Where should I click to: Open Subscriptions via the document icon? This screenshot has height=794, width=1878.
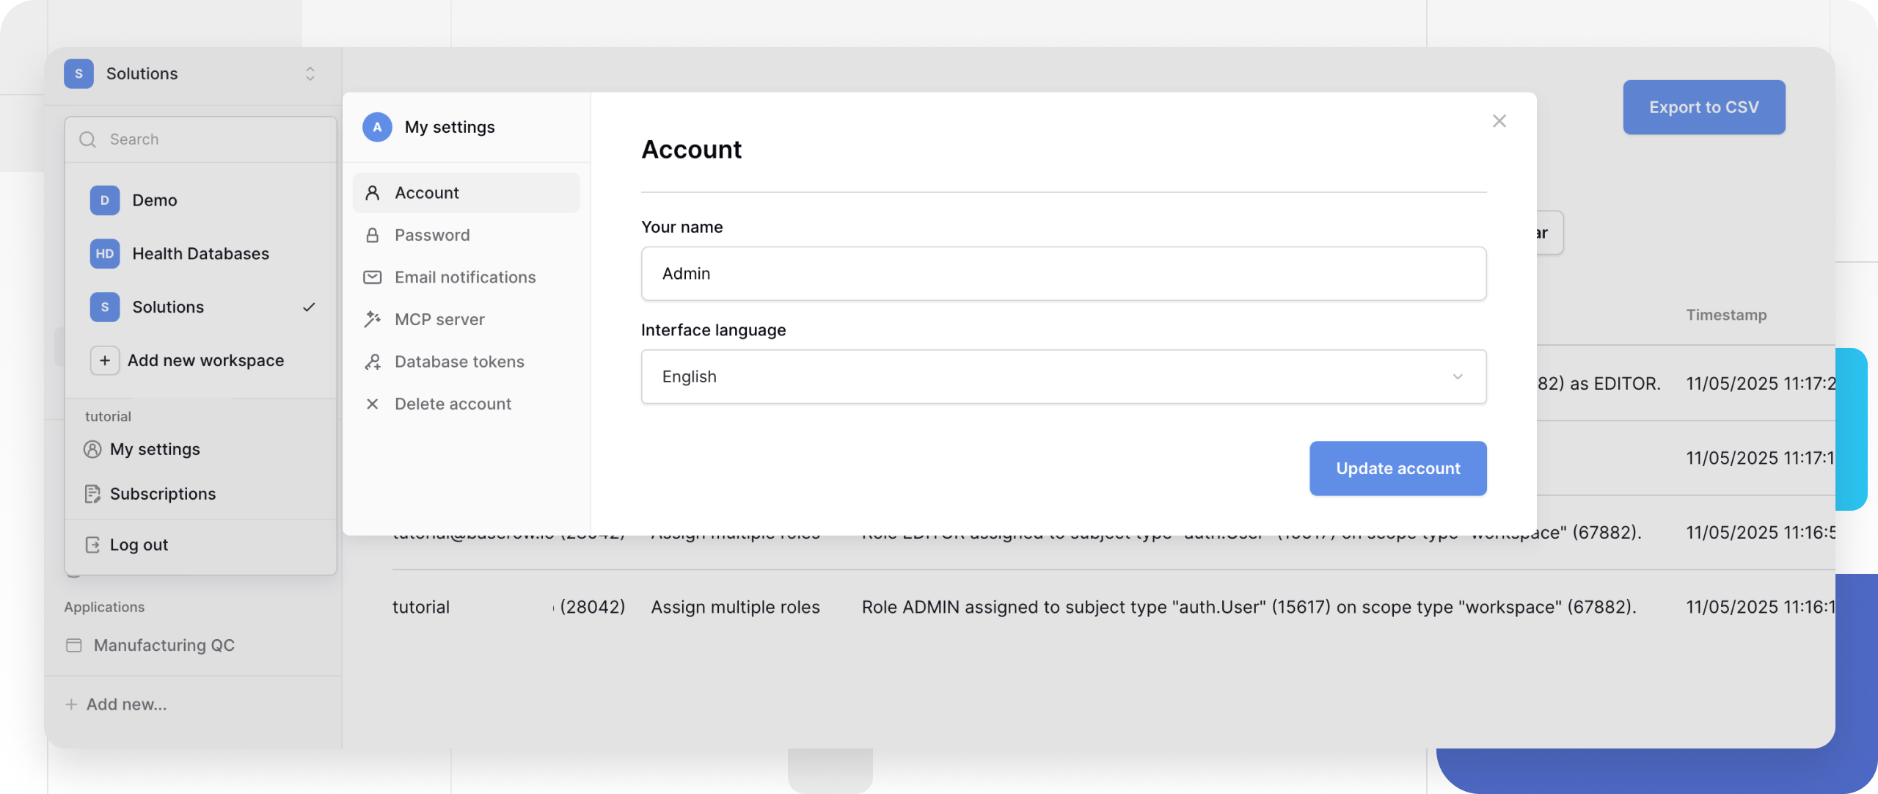(92, 493)
